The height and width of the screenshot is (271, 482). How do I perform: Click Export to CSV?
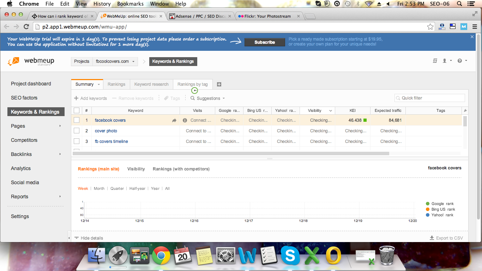coord(446,238)
